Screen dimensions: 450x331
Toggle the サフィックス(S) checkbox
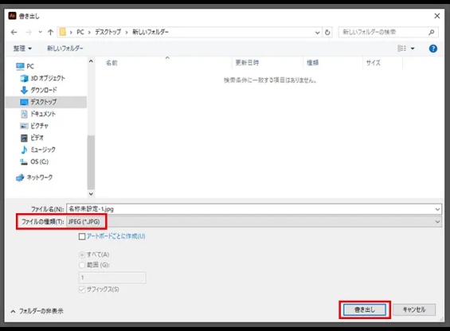click(82, 290)
